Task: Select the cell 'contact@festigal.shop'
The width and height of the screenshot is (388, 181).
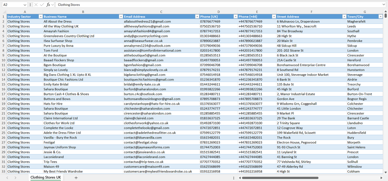Action: pos(161,142)
